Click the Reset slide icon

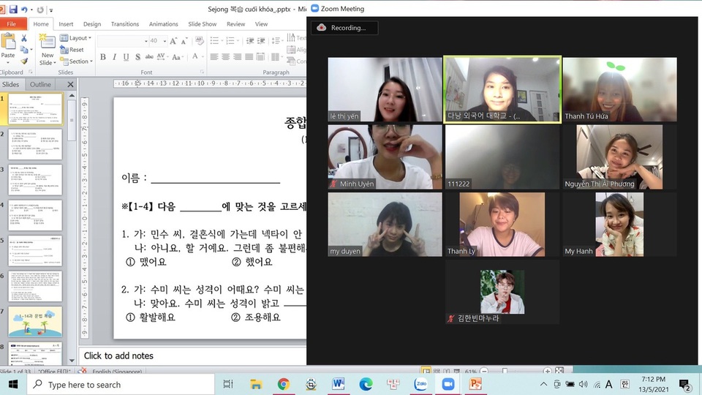(72, 50)
